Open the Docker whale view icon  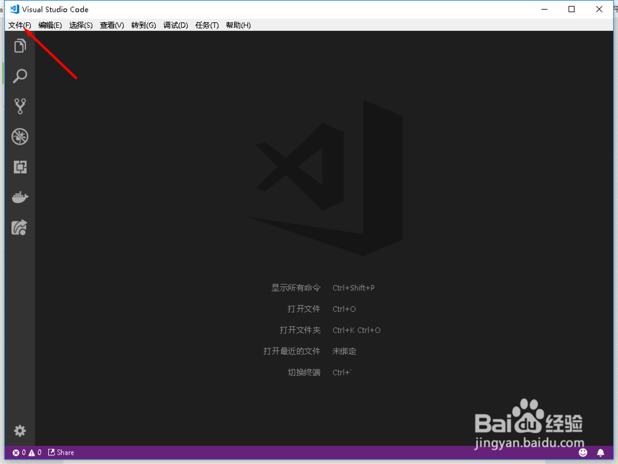point(20,197)
